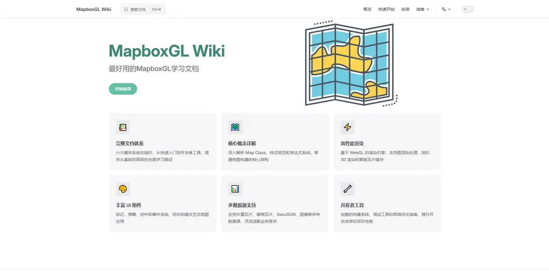Open the 概览 nav item

pyautogui.click(x=367, y=9)
